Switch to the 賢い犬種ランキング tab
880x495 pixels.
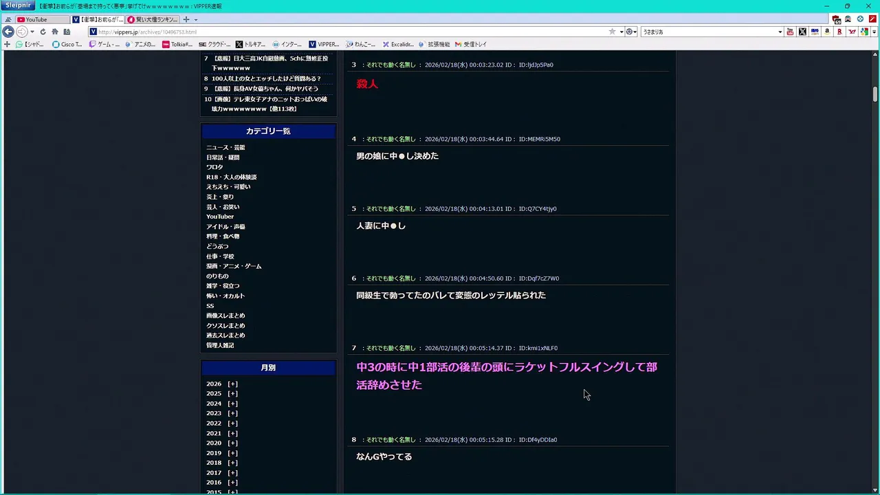(153, 19)
